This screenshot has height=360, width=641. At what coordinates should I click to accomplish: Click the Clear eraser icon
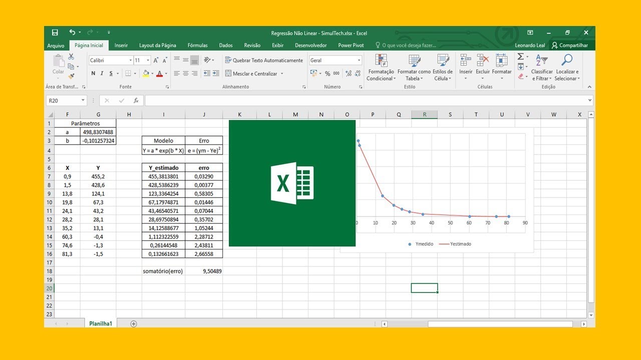[x=520, y=76]
